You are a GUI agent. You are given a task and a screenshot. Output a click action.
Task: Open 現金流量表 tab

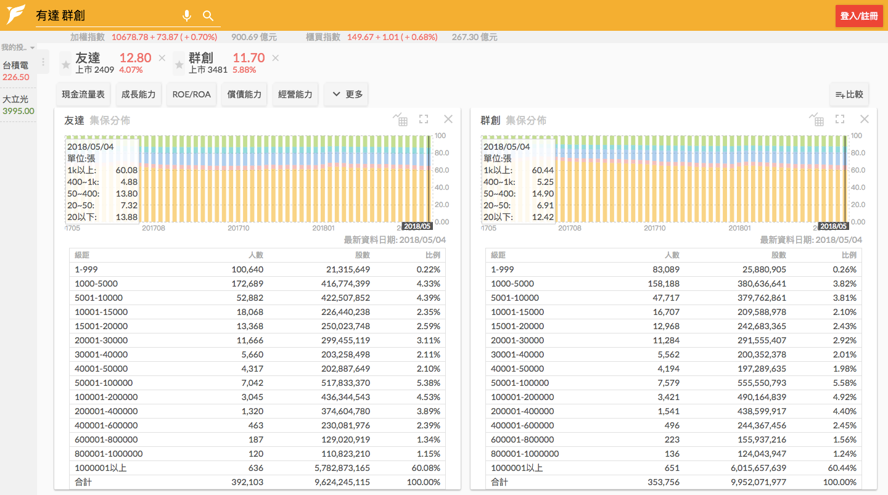point(83,94)
